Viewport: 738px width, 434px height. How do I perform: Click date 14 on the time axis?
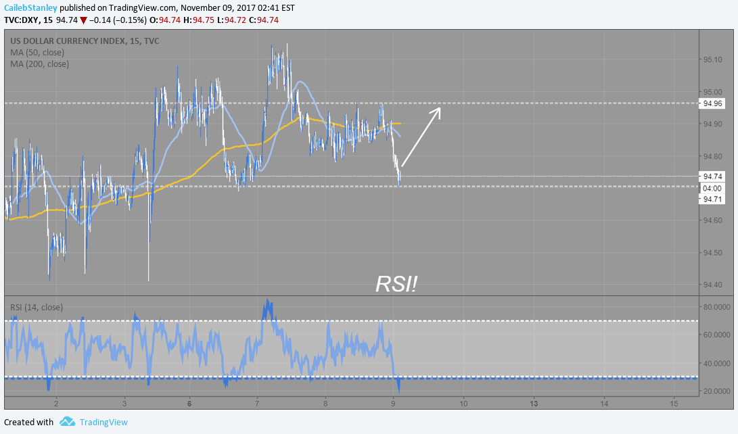click(604, 404)
